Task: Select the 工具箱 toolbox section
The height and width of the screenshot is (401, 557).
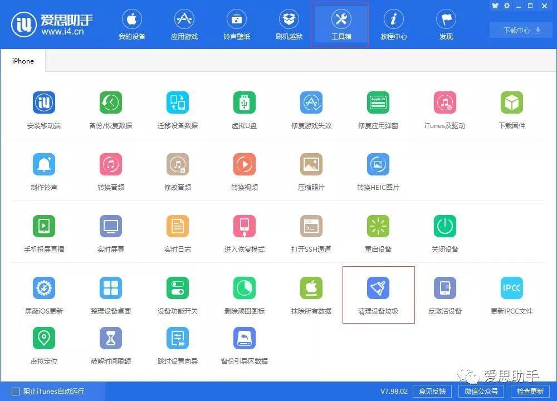Action: coord(341,25)
